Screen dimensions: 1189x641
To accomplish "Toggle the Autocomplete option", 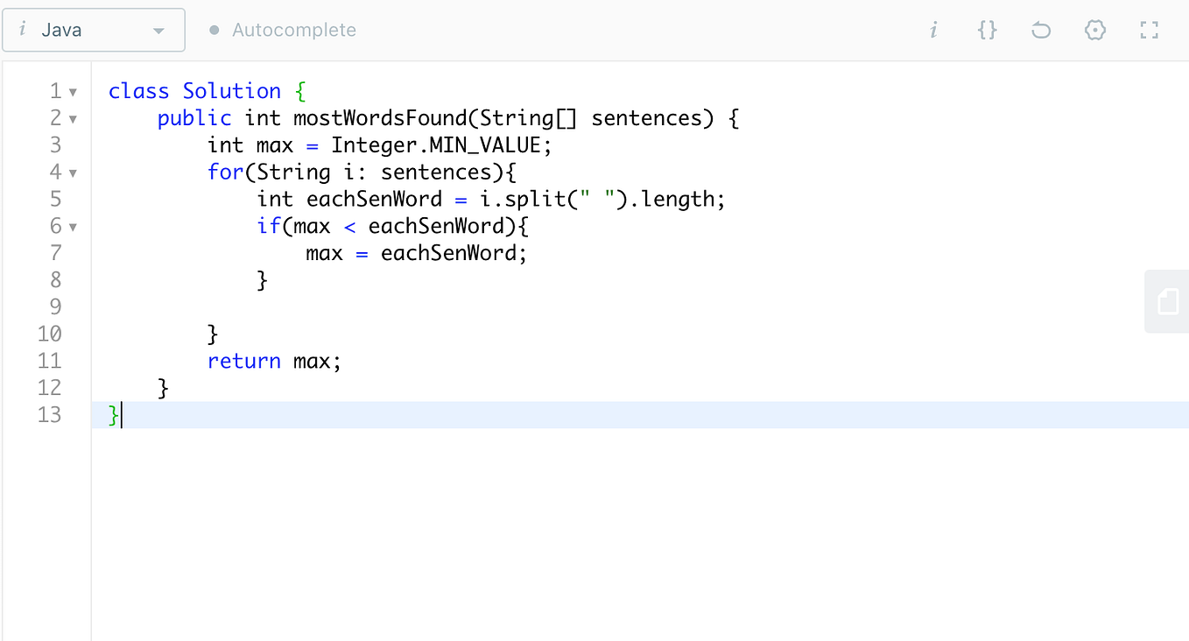I will click(x=283, y=30).
